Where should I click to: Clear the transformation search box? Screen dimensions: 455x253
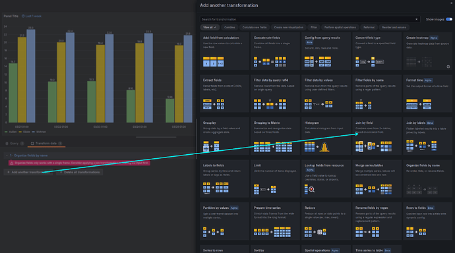click(x=416, y=19)
